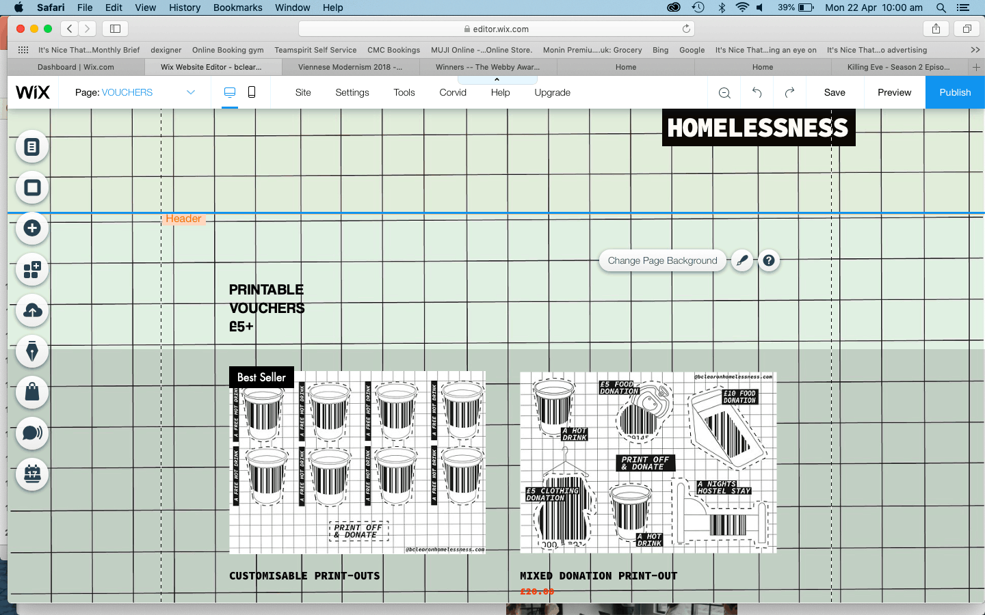Click the Preview button
This screenshot has height=615, width=985.
point(894,92)
